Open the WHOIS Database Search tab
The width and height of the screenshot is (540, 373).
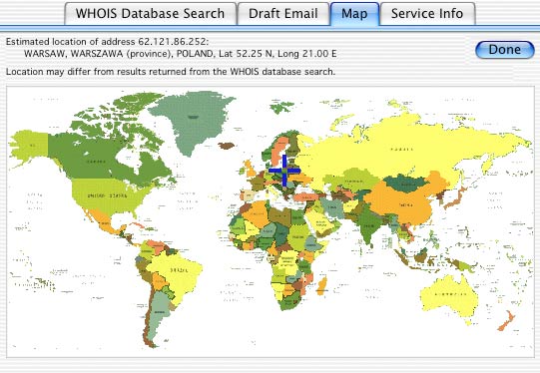tap(151, 13)
